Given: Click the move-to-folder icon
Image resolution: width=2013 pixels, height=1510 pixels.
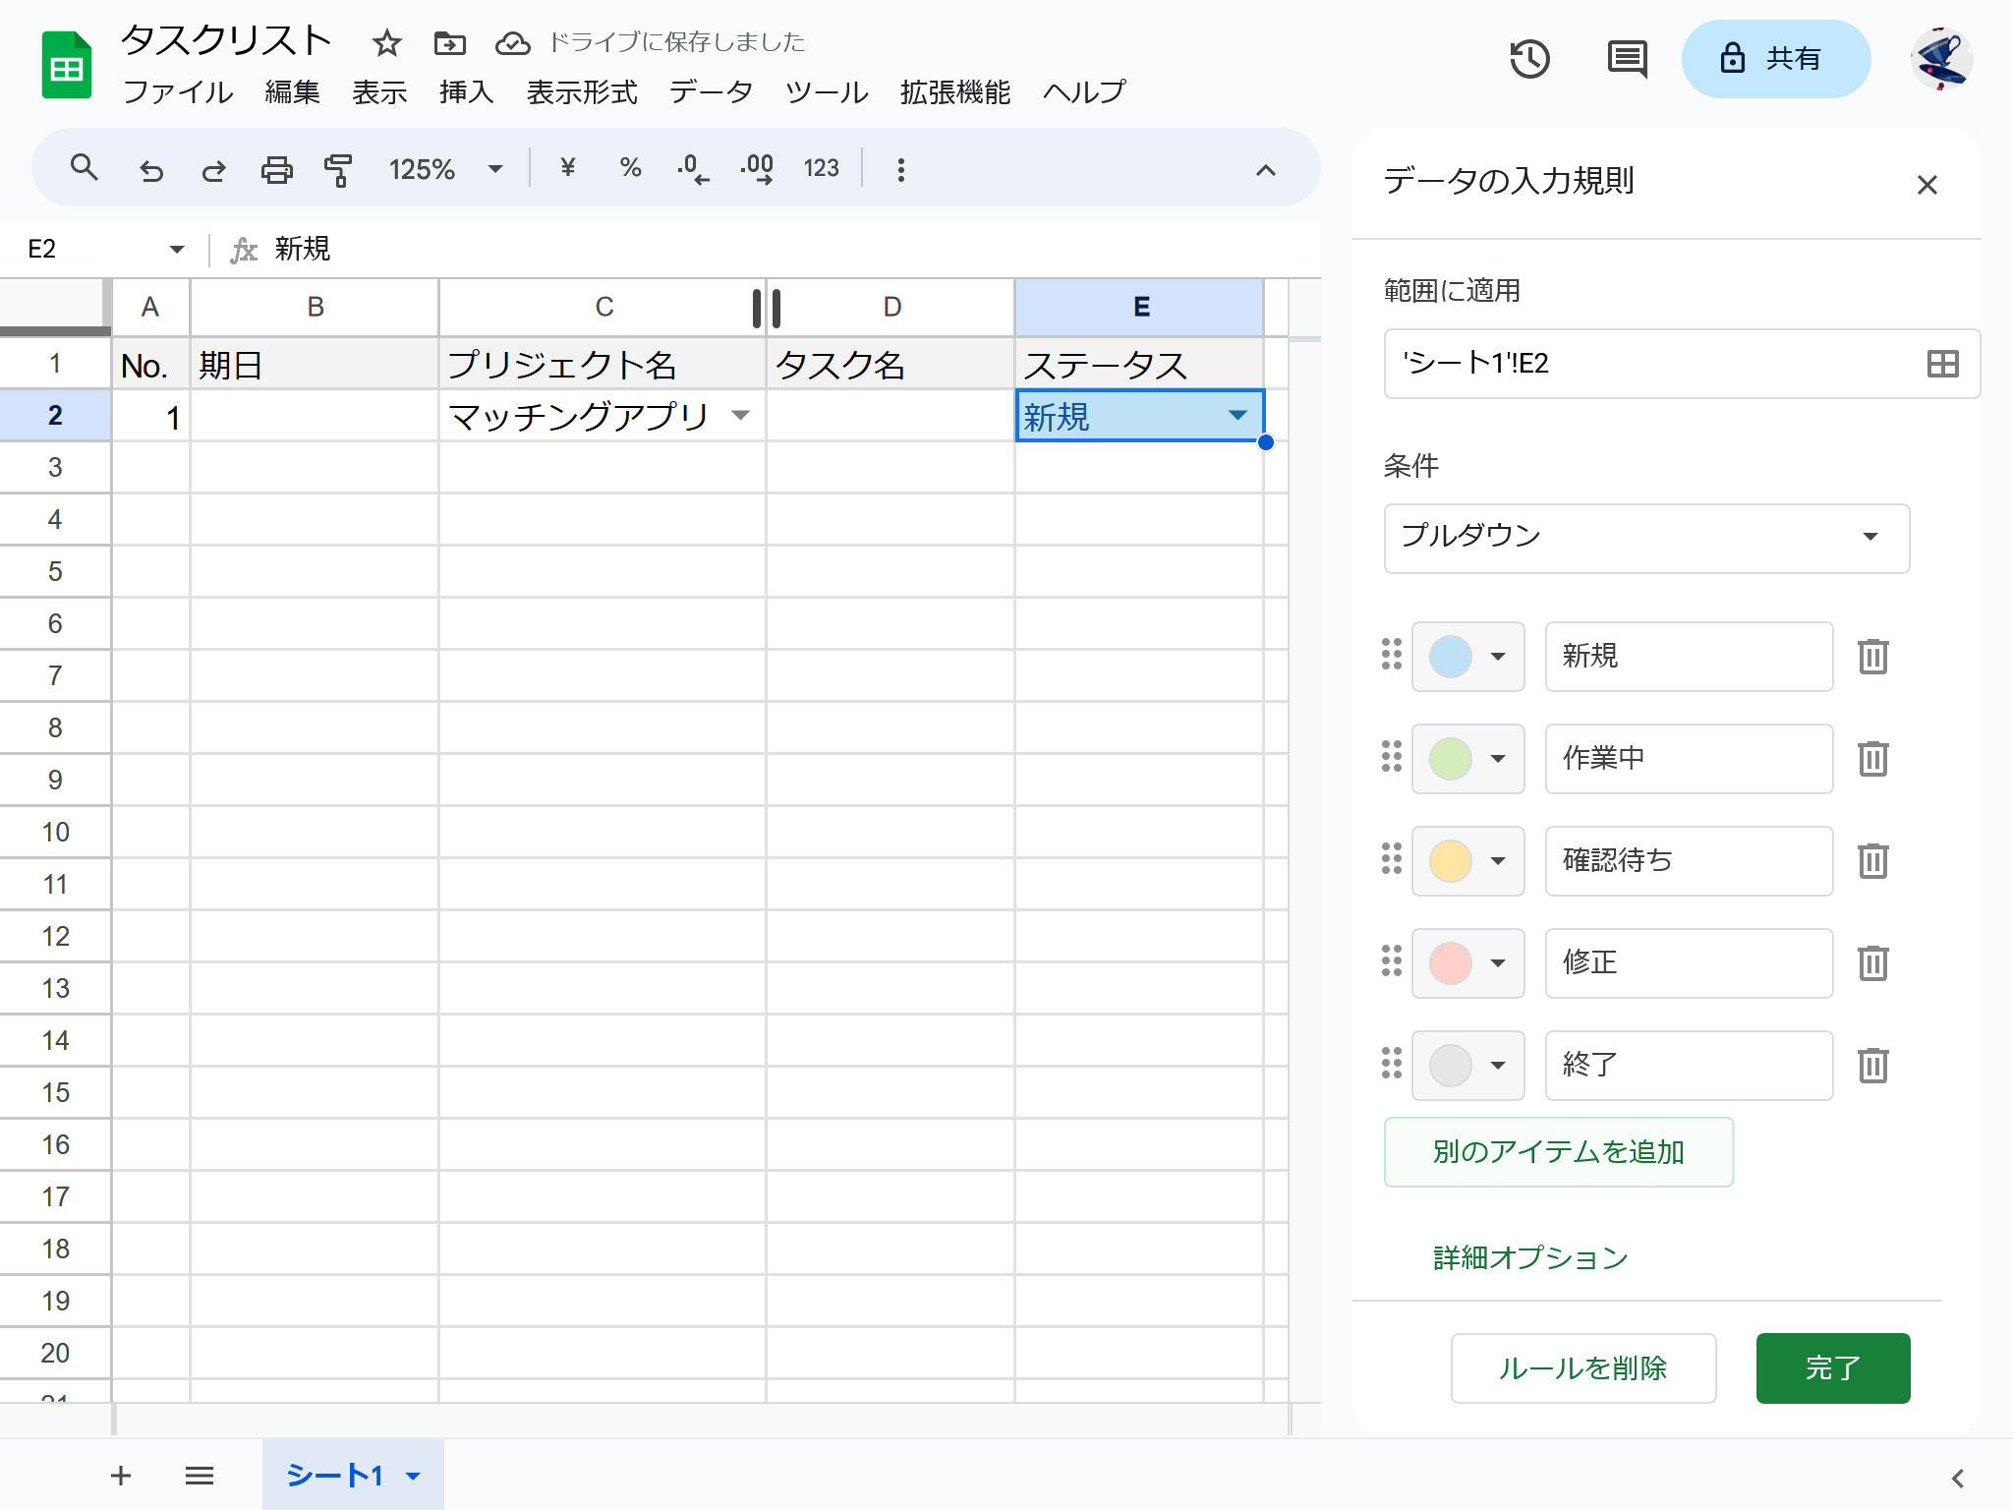Looking at the screenshot, I should [449, 42].
